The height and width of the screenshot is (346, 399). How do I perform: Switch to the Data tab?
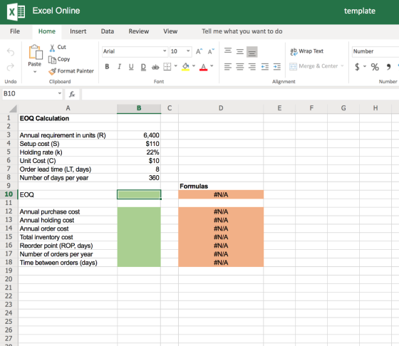click(x=108, y=31)
